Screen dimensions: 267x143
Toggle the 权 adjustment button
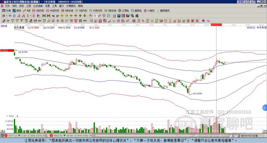[34, 16]
